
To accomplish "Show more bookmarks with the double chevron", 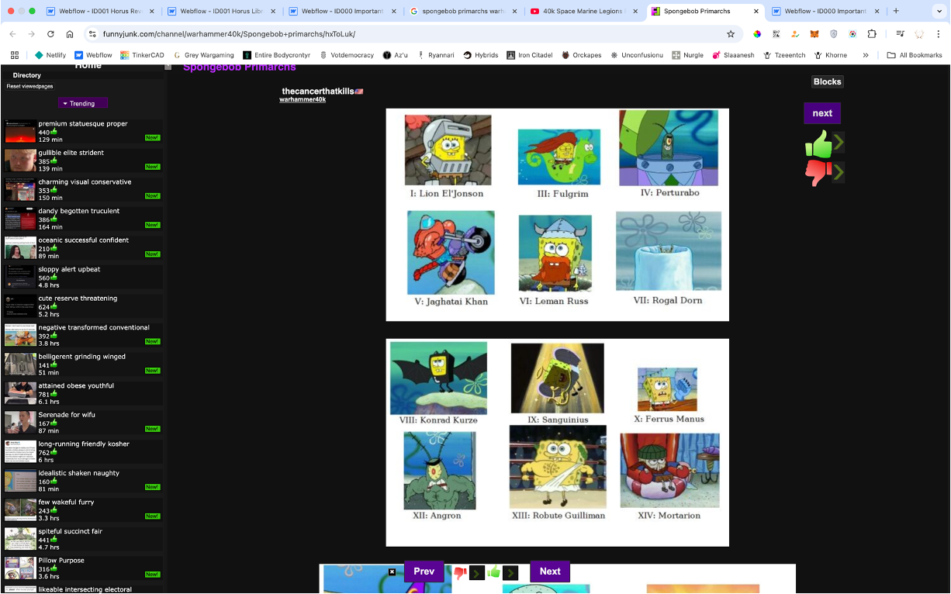I will 866,55.
